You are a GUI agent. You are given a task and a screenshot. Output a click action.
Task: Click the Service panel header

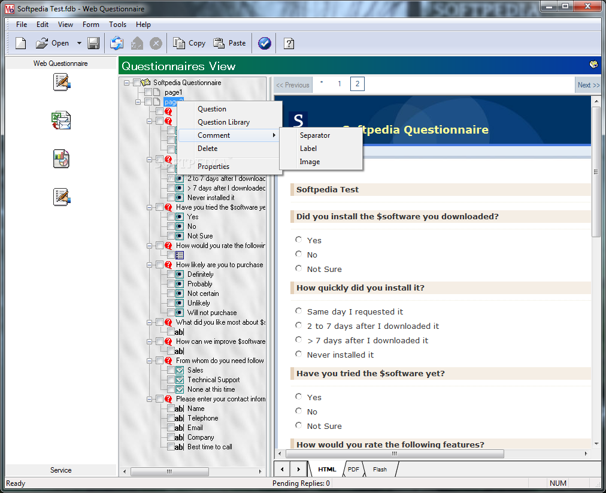[x=60, y=470]
